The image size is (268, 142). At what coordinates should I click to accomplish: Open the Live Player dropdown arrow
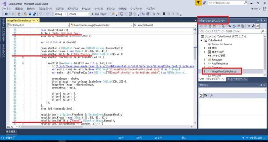pyautogui.click(x=108, y=14)
